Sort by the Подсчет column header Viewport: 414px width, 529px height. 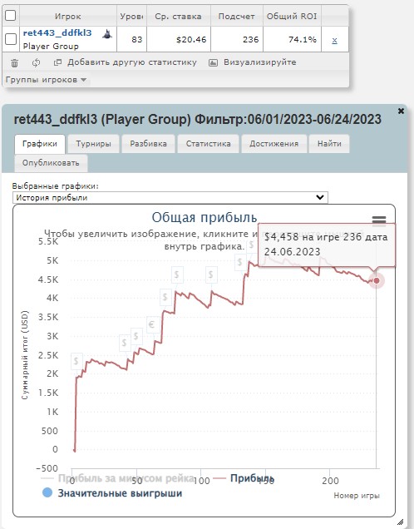point(236,16)
